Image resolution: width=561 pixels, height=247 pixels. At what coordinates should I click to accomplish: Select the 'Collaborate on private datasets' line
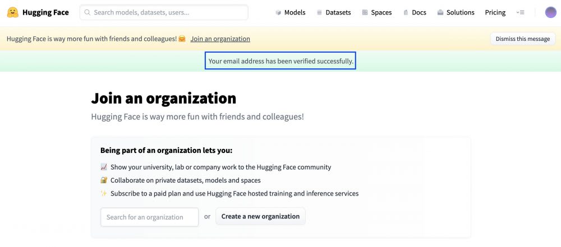[185, 180]
